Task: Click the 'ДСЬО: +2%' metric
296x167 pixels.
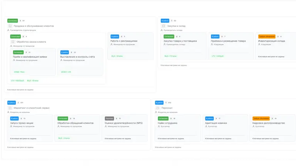Action: click(66, 72)
